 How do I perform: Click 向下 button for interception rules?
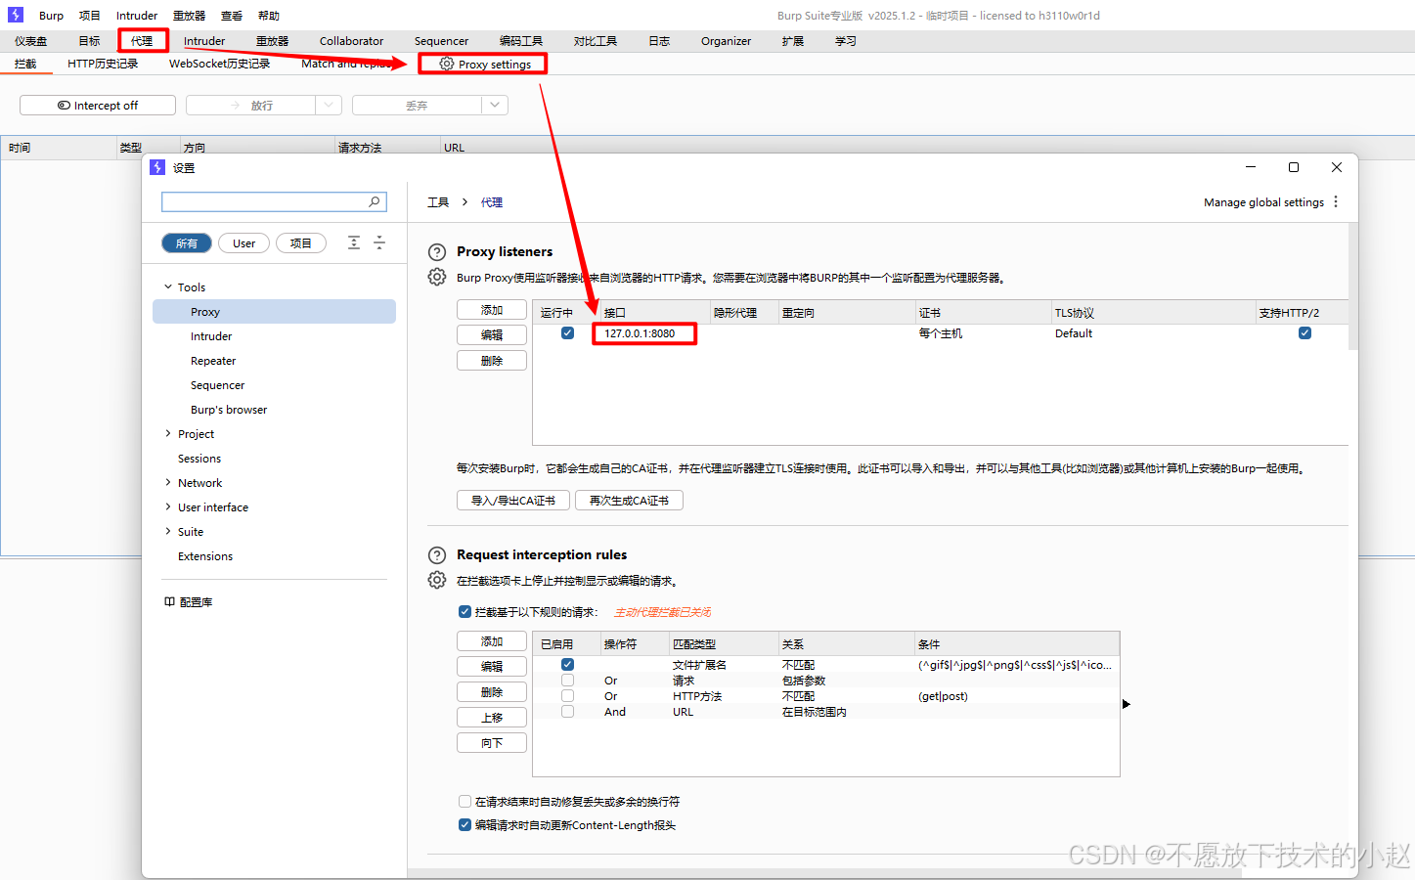[x=492, y=742]
